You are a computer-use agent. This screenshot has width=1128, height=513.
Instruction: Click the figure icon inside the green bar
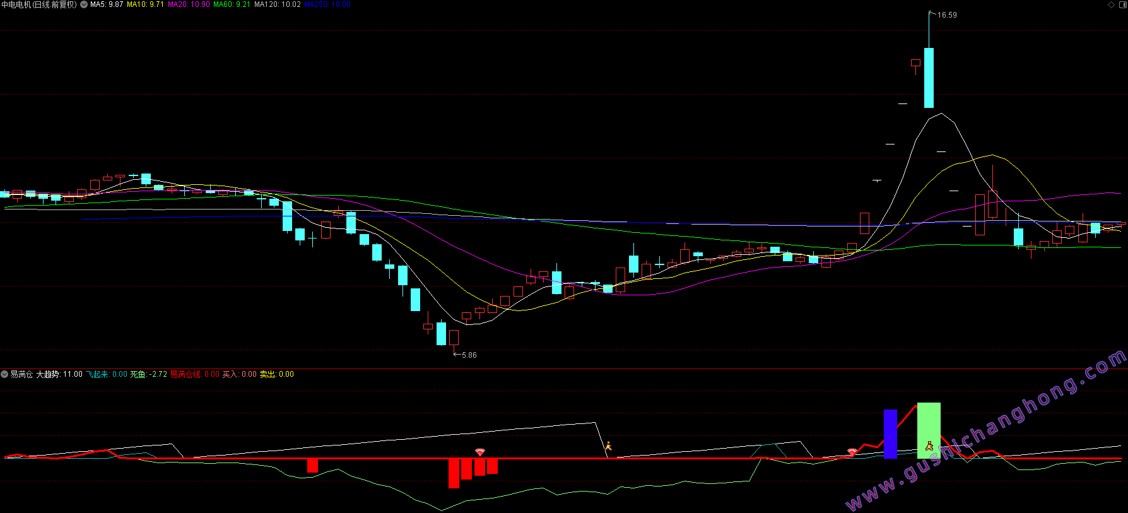point(929,446)
